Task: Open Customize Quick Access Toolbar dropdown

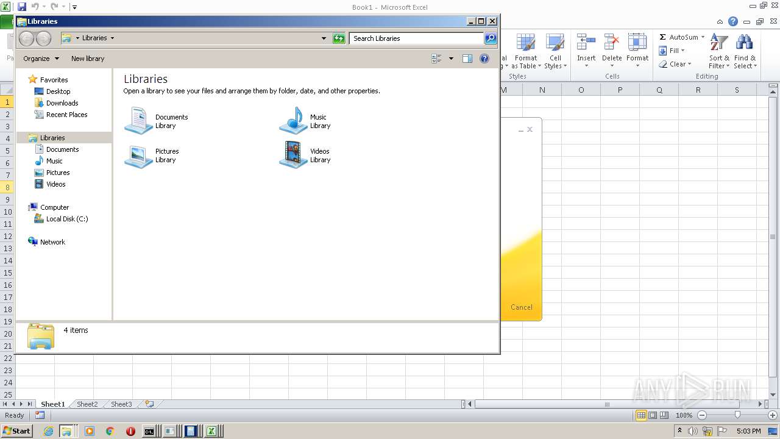Action: click(x=74, y=7)
